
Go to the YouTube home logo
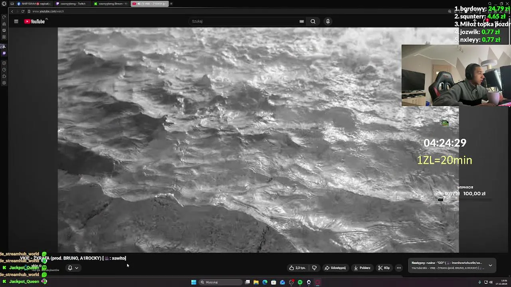35,22
